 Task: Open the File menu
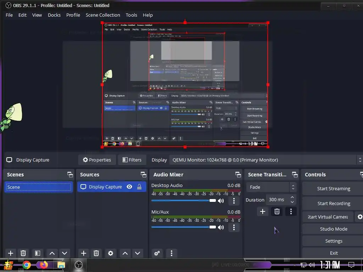point(9,15)
